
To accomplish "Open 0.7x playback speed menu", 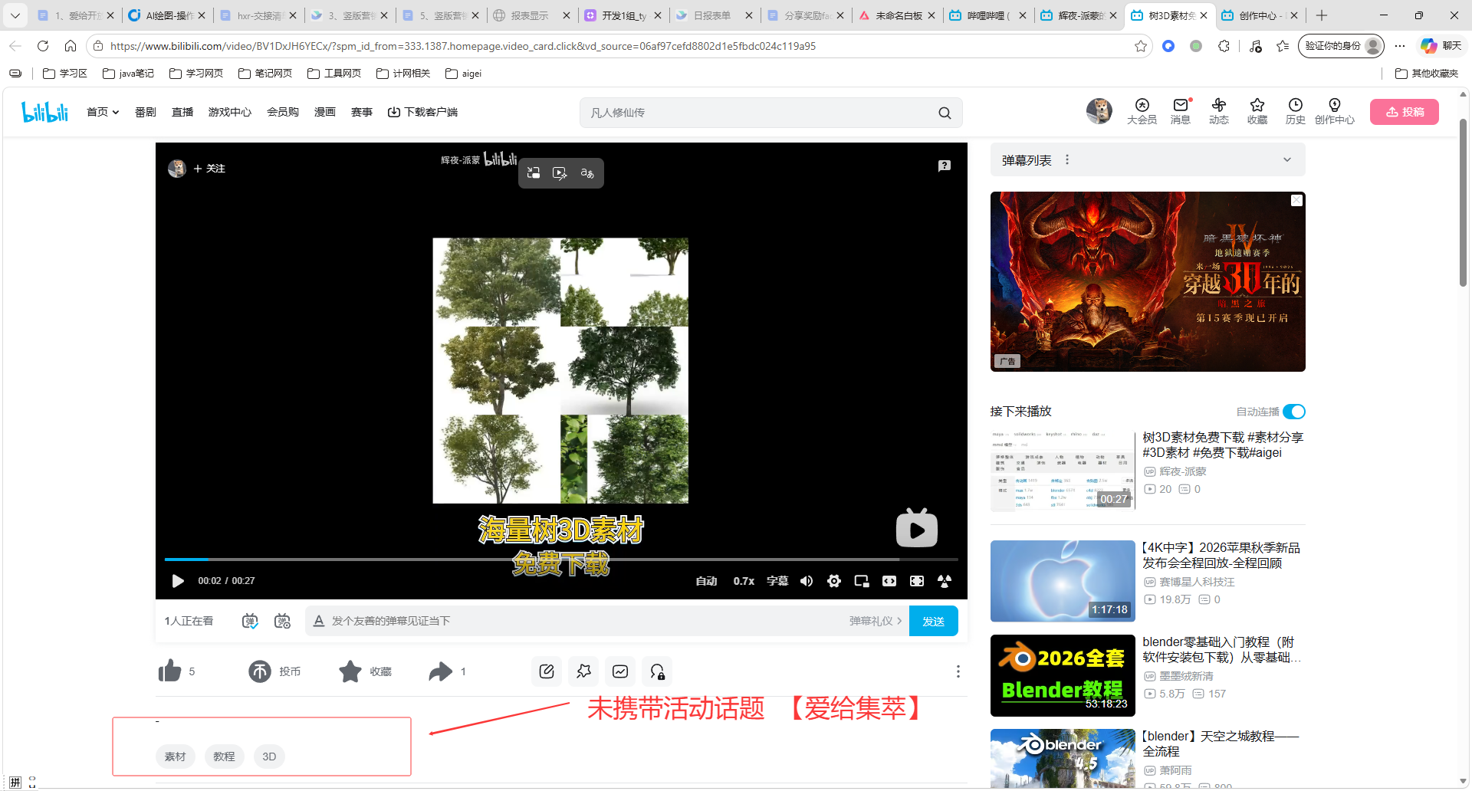I will point(744,581).
